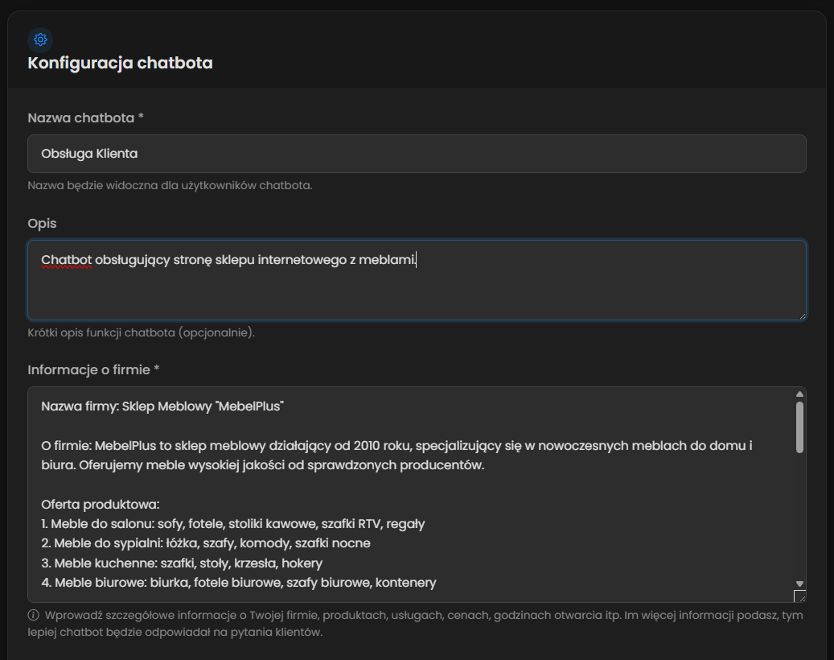834x660 pixels.
Task: Click the Oferta produktowa line in textarea
Action: pos(101,505)
